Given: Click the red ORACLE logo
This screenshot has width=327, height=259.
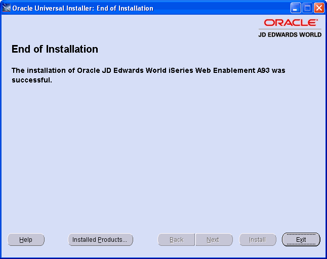Looking at the screenshot, I should (x=291, y=22).
